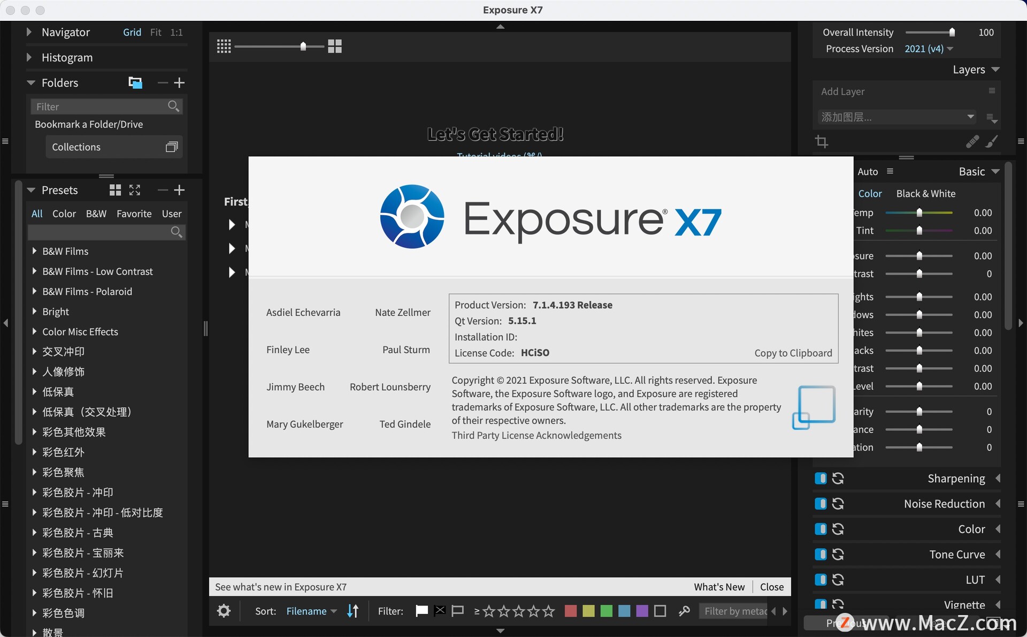1027x637 pixels.
Task: Click the bookmark folder icon in Folders panel
Action: point(136,82)
